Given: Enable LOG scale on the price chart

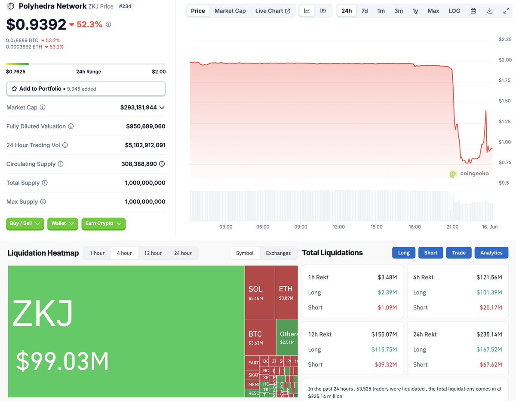Looking at the screenshot, I should pos(454,10).
